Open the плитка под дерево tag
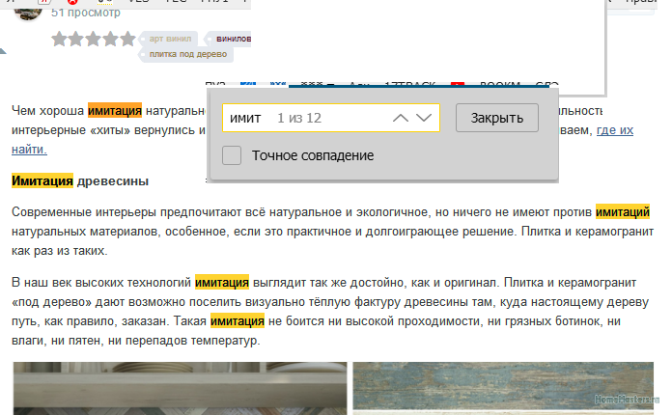The height and width of the screenshot is (415, 672). click(x=186, y=54)
